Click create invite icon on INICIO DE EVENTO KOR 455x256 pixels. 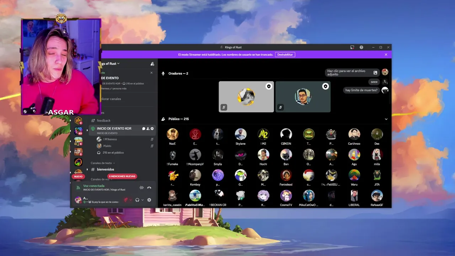pyautogui.click(x=148, y=129)
